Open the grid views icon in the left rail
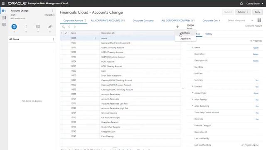The image size is (266, 150). 4,25
